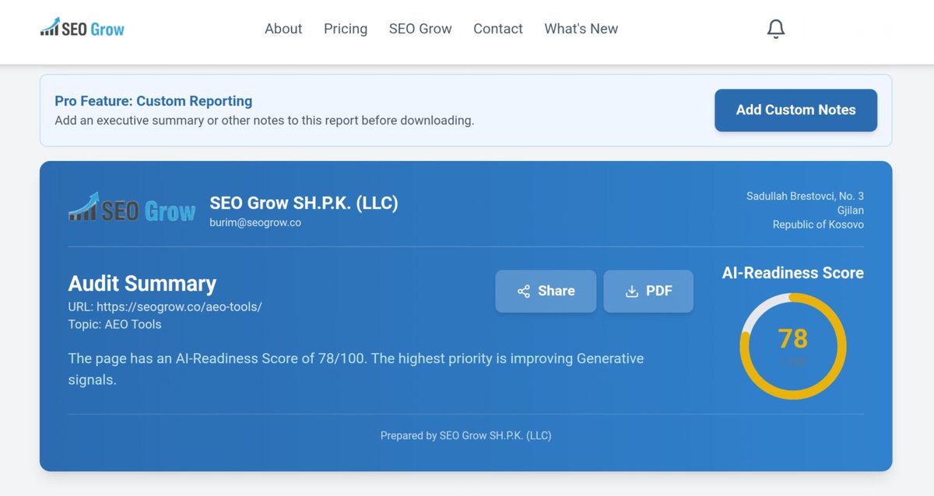Open What's New in navigation

[x=581, y=29]
